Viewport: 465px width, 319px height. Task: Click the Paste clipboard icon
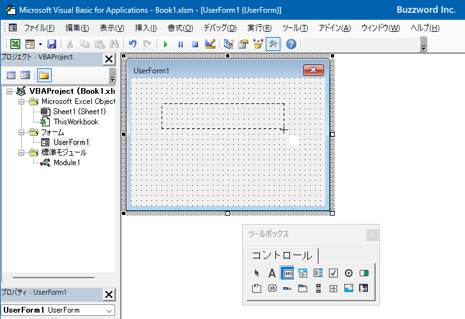click(x=100, y=44)
